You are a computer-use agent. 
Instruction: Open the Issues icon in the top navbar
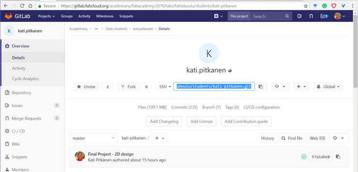tap(300, 16)
